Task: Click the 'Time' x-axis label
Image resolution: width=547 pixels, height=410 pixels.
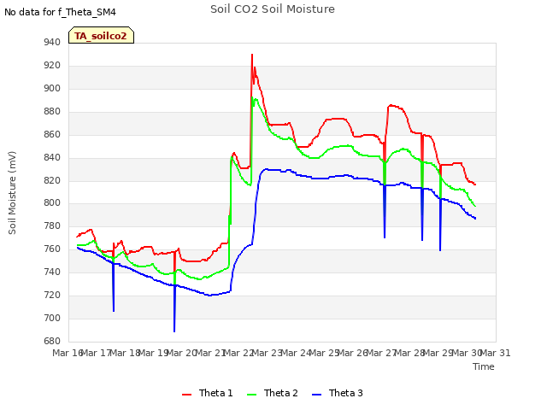Action: point(484,366)
